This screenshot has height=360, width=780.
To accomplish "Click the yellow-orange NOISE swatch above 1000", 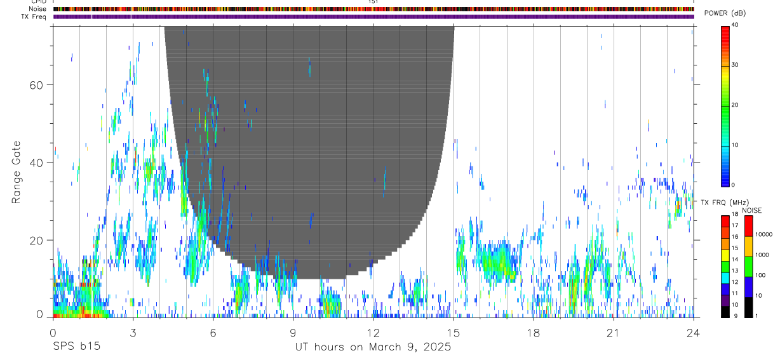I will tap(748, 246).
